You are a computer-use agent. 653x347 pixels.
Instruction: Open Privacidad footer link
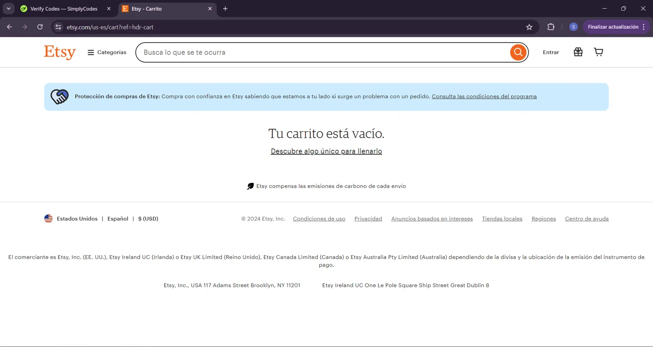(368, 219)
